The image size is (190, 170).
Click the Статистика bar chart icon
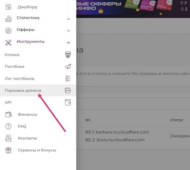point(8,19)
